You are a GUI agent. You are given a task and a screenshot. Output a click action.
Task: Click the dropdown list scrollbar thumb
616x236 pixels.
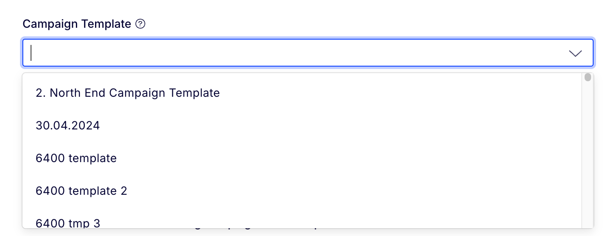[x=588, y=78]
